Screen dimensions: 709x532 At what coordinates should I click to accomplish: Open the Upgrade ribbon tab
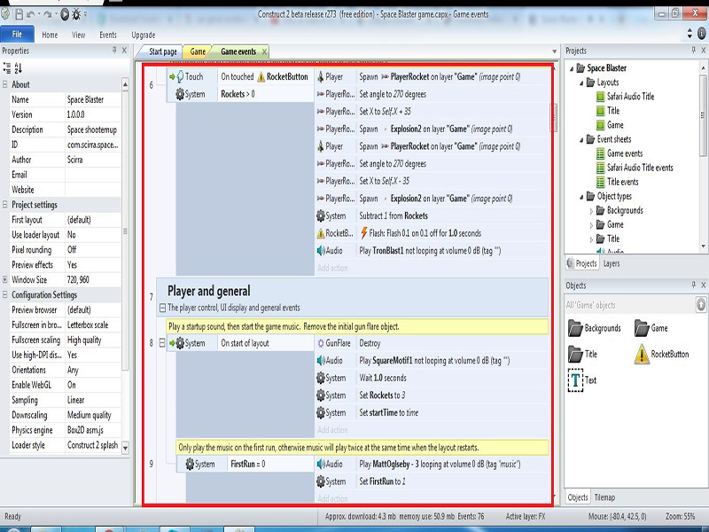[x=144, y=35]
